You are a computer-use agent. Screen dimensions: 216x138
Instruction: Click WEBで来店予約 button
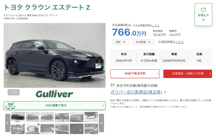pos(135,74)
